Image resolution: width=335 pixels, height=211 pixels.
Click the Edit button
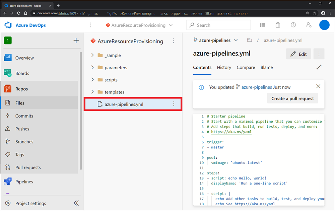click(298, 54)
